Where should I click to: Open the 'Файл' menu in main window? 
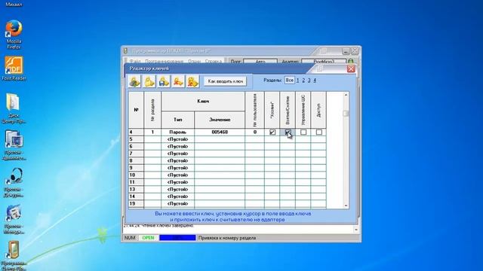coord(135,62)
